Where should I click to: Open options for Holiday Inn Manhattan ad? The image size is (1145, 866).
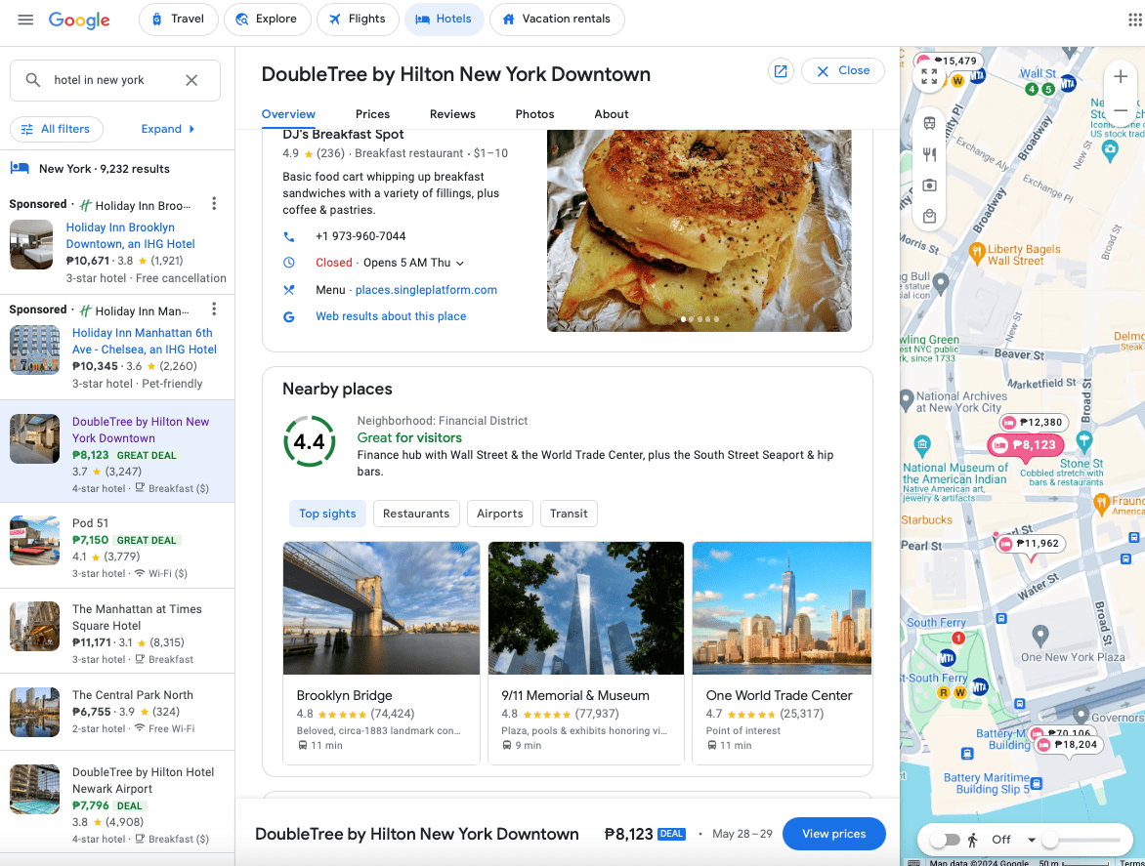(214, 309)
